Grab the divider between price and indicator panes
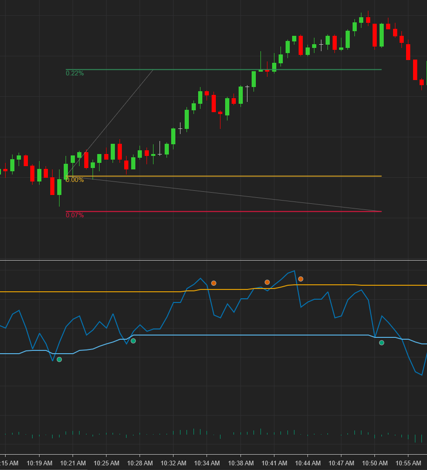The width and height of the screenshot is (427, 470). pos(213,260)
